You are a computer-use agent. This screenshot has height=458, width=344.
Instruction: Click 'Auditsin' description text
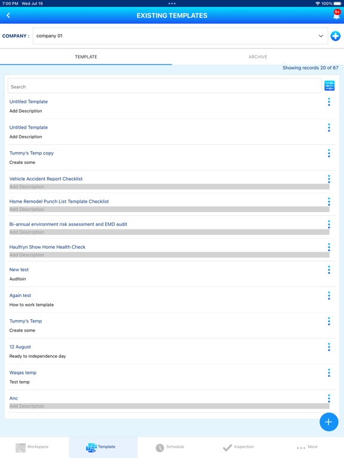[17, 279]
